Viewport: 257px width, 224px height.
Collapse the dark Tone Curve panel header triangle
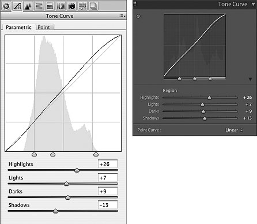254,4
